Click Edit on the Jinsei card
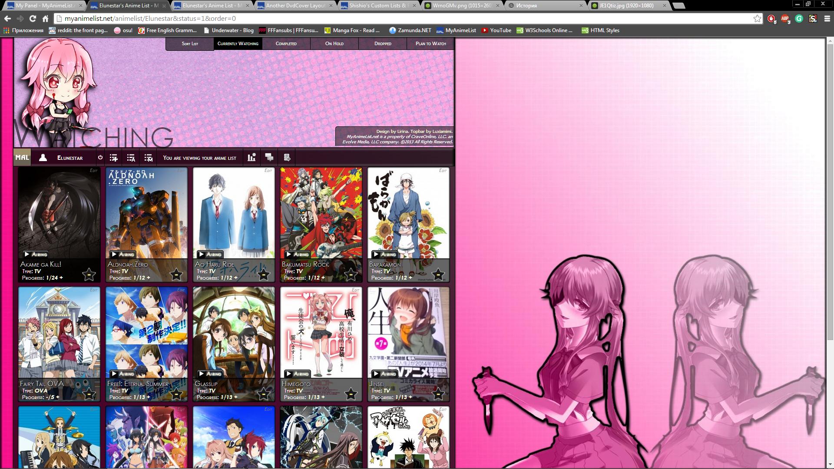Image resolution: width=834 pixels, height=469 pixels. pyautogui.click(x=443, y=290)
